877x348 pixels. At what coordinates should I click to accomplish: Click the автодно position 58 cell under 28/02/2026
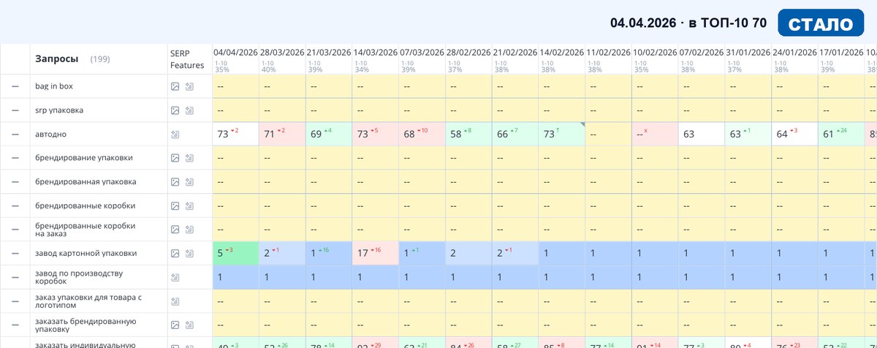[x=469, y=134]
